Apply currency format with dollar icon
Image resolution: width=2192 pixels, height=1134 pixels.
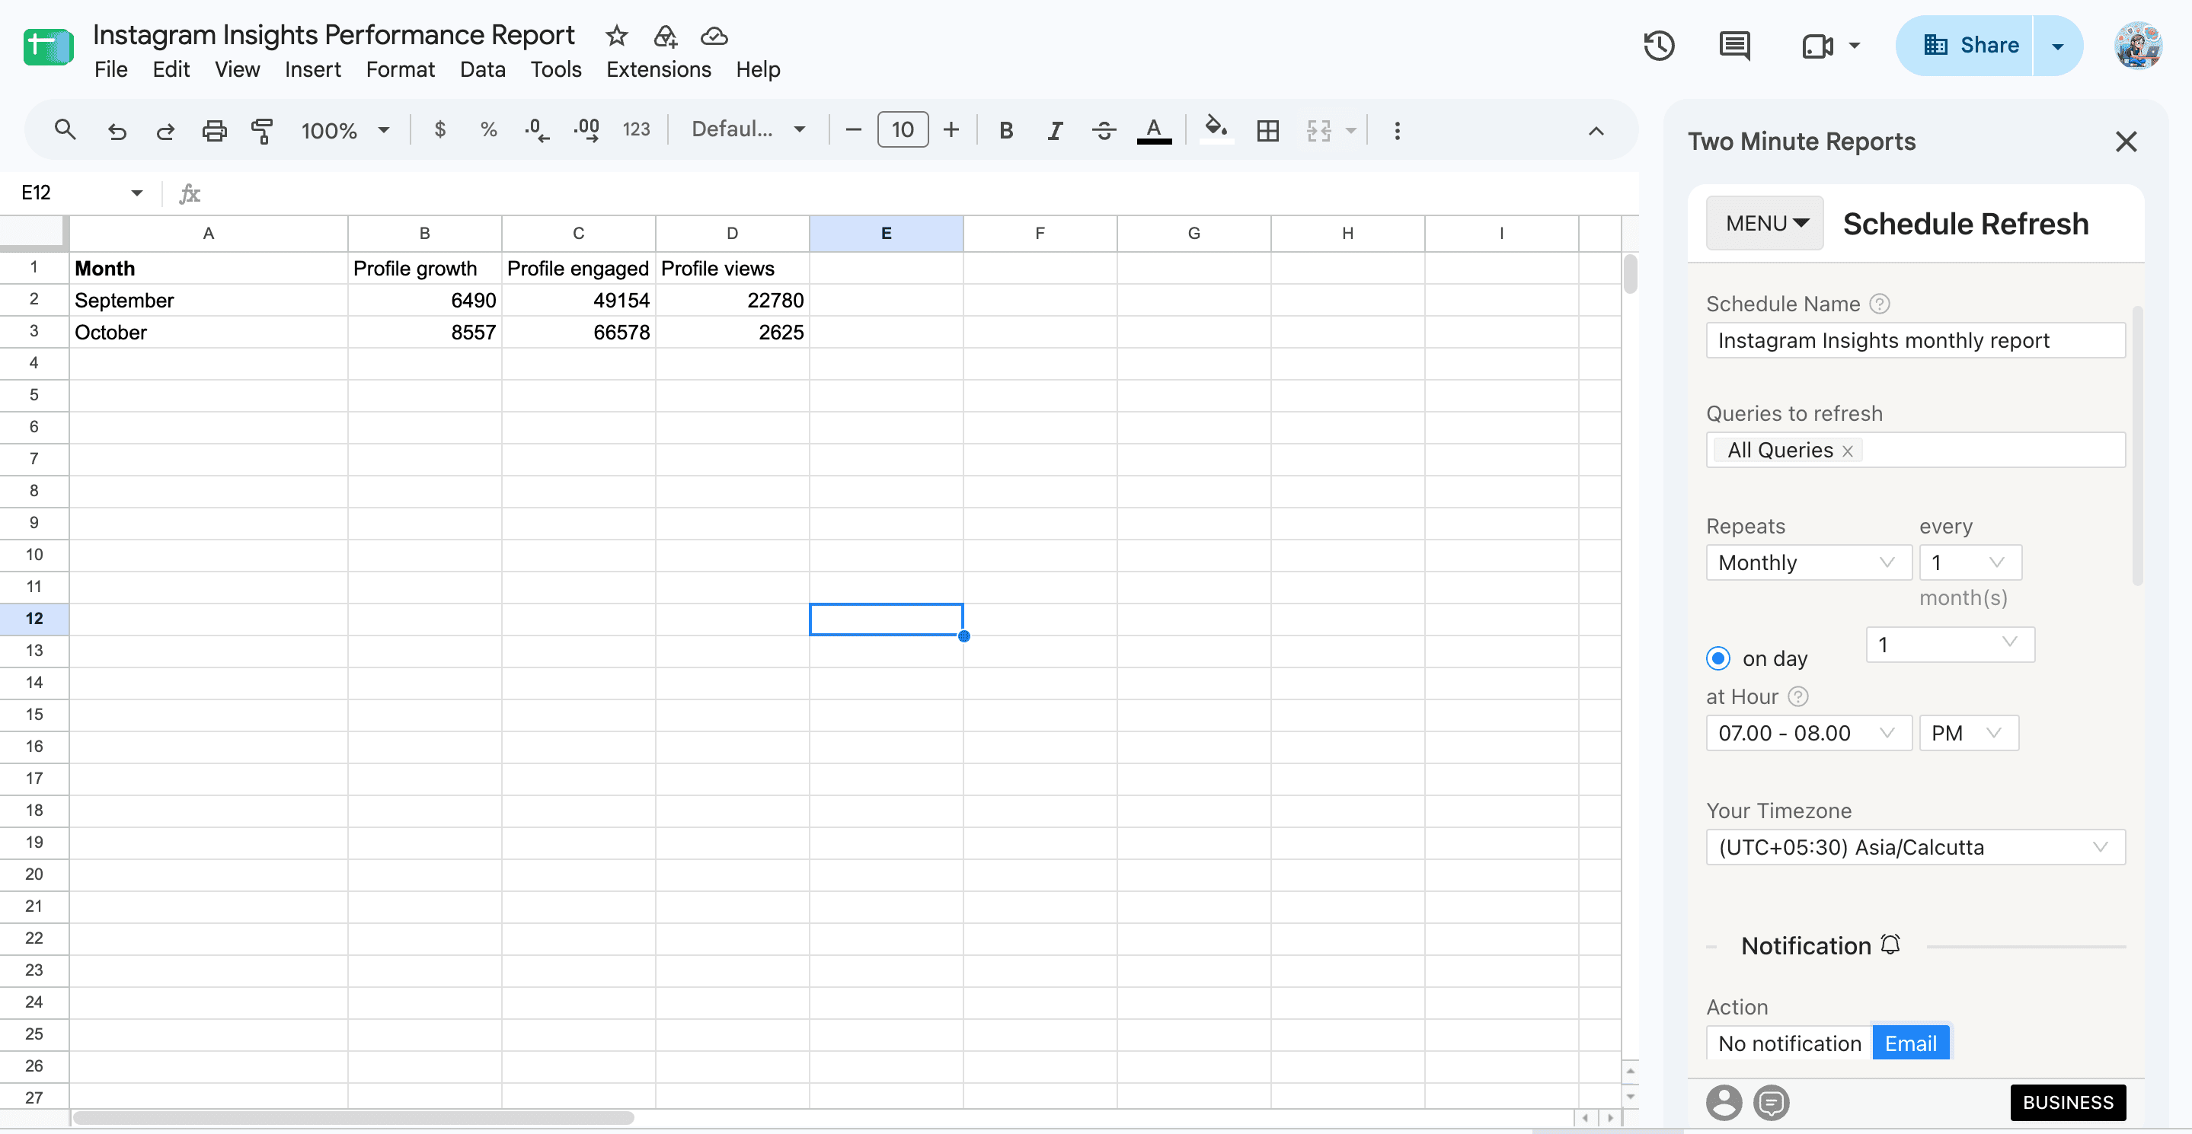pyautogui.click(x=440, y=129)
